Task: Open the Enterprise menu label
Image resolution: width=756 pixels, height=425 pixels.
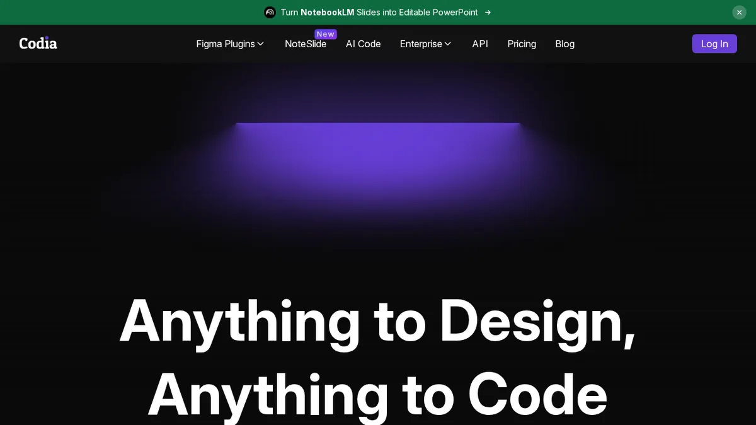Action: (421, 44)
